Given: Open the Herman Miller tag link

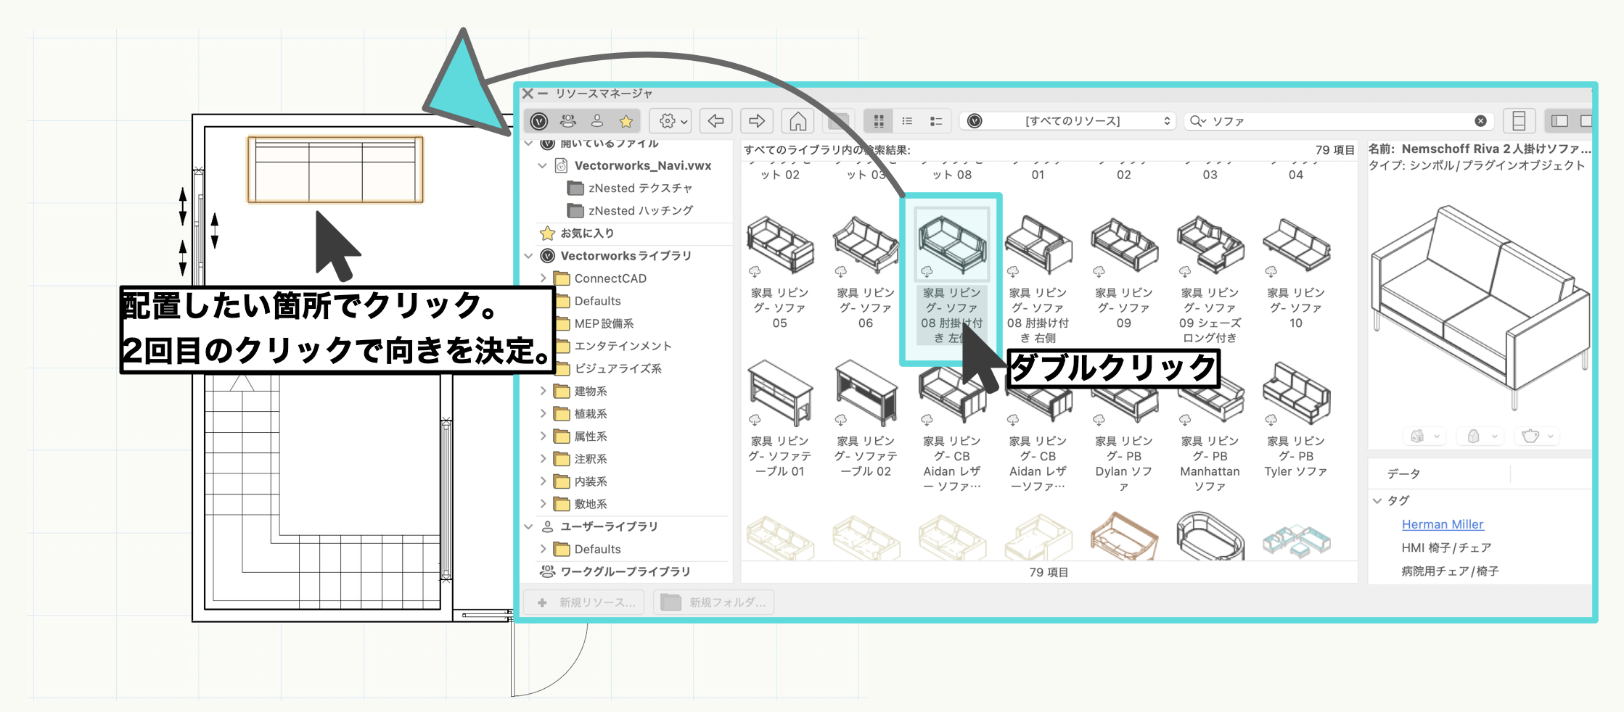Looking at the screenshot, I should click(1442, 524).
